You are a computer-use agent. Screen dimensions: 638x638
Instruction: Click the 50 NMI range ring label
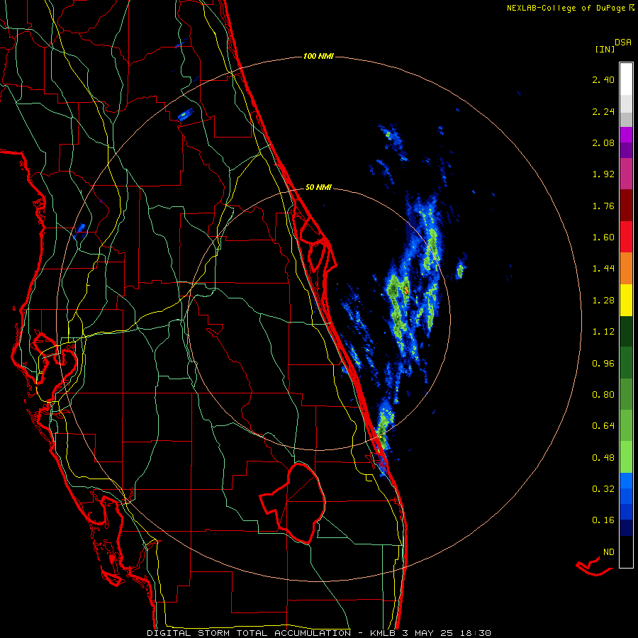coord(318,187)
